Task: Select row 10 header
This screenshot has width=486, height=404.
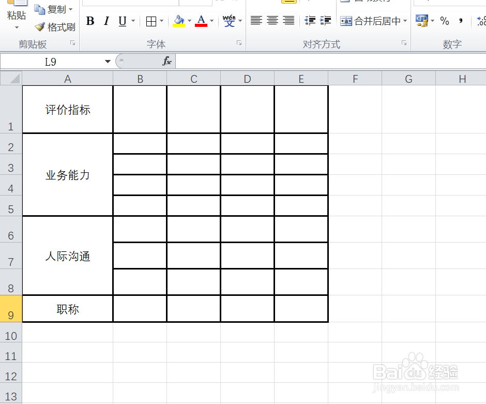Action: pyautogui.click(x=11, y=333)
